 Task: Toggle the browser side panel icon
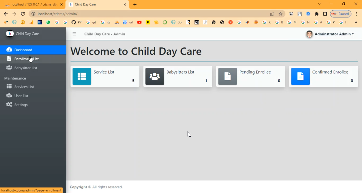click(325, 14)
